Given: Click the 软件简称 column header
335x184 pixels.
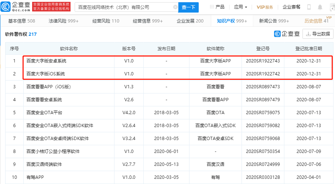Looking at the screenshot, I should click(215, 49).
